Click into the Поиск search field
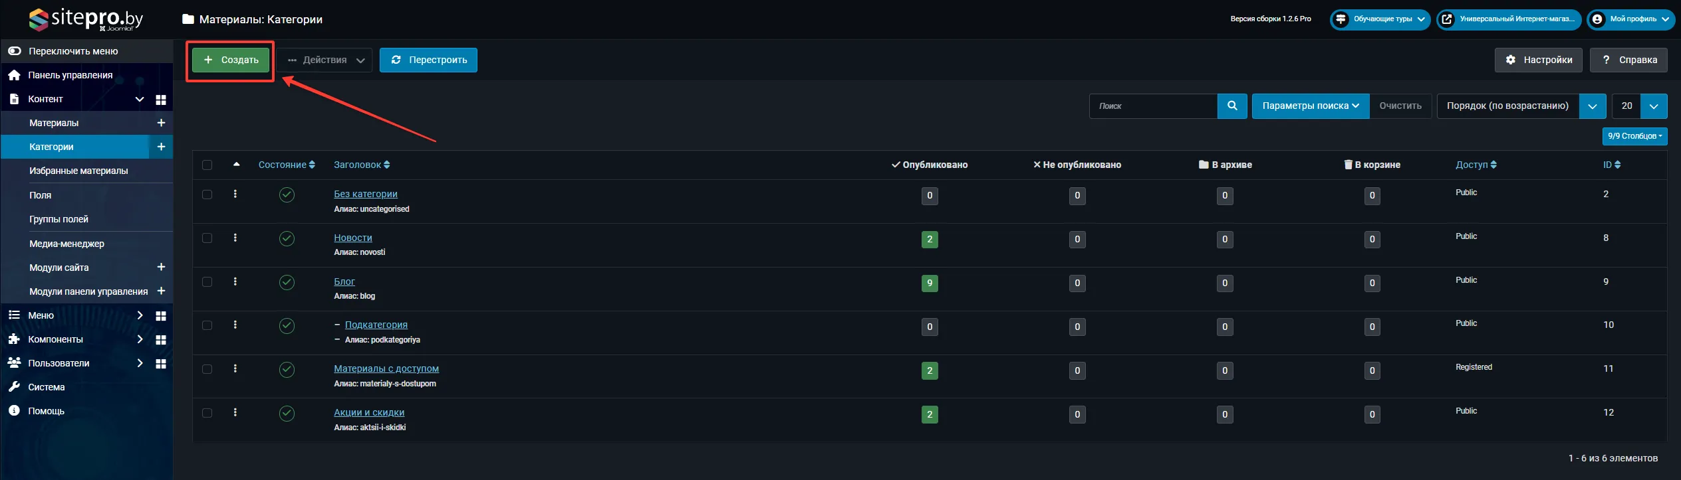The width and height of the screenshot is (1681, 480). (x=1153, y=106)
